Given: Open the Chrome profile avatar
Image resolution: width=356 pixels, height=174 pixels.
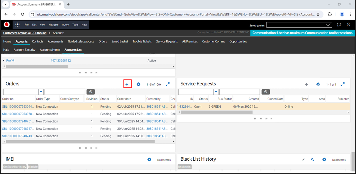Looking at the screenshot, I should tap(342, 14).
